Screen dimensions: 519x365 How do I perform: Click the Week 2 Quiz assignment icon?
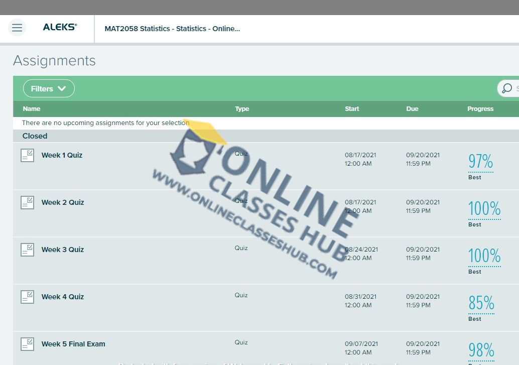(27, 202)
